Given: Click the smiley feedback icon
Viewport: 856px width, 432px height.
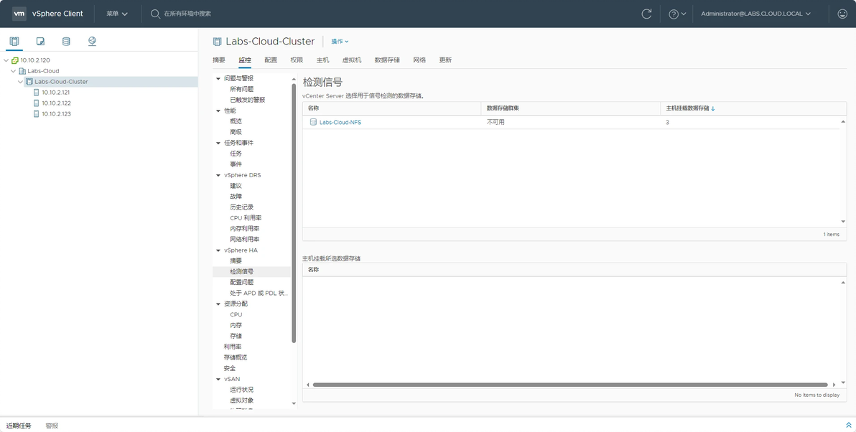Looking at the screenshot, I should point(842,14).
